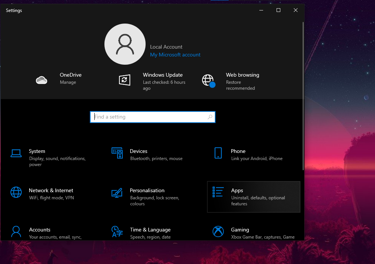
Task: Click the 'Local Account' name text
Action: coord(166,47)
